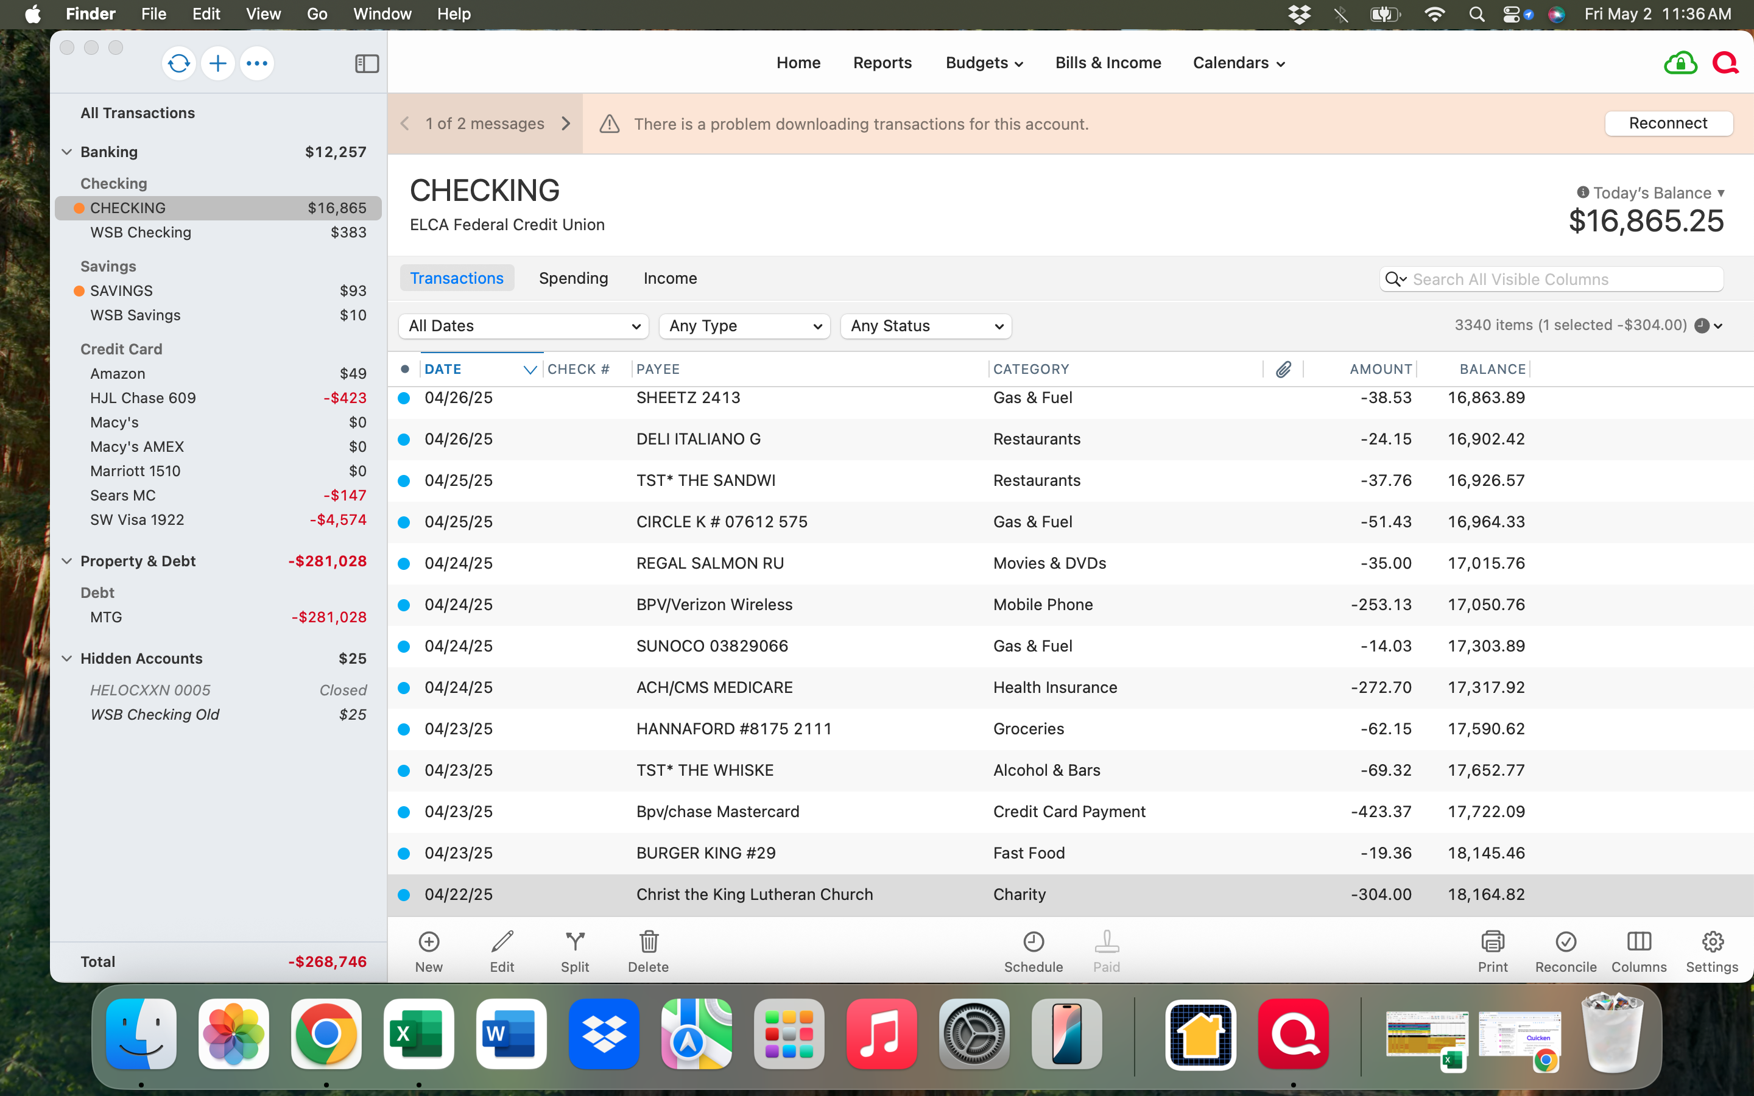This screenshot has height=1096, width=1754.
Task: Open Dropbox in the menu bar
Action: pyautogui.click(x=1299, y=15)
